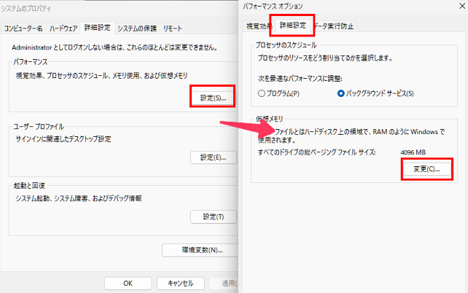Select 詳細設定 tab in パフォーマンス オプション

click(x=293, y=26)
